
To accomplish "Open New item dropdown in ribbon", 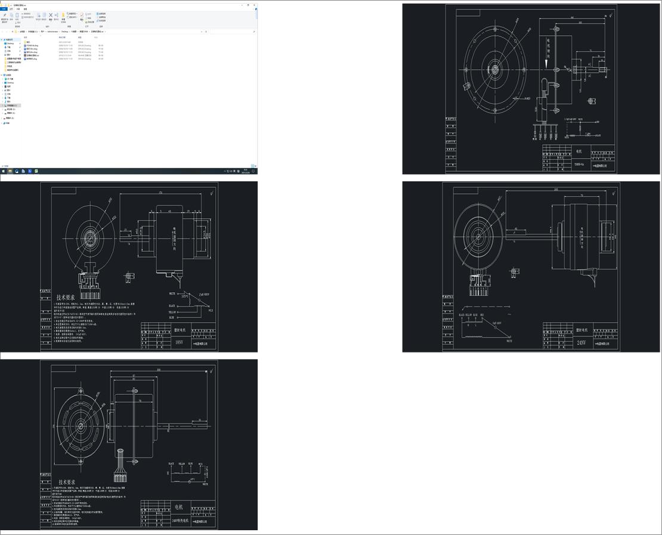I will point(72,14).
